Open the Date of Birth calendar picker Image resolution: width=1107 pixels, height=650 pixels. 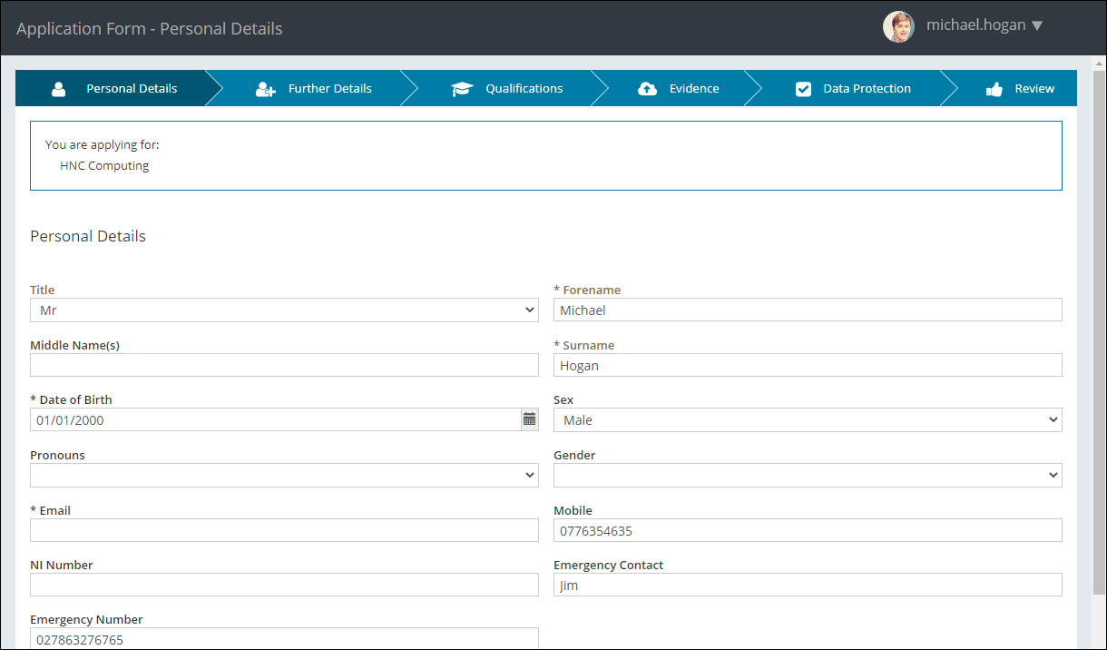click(x=529, y=419)
